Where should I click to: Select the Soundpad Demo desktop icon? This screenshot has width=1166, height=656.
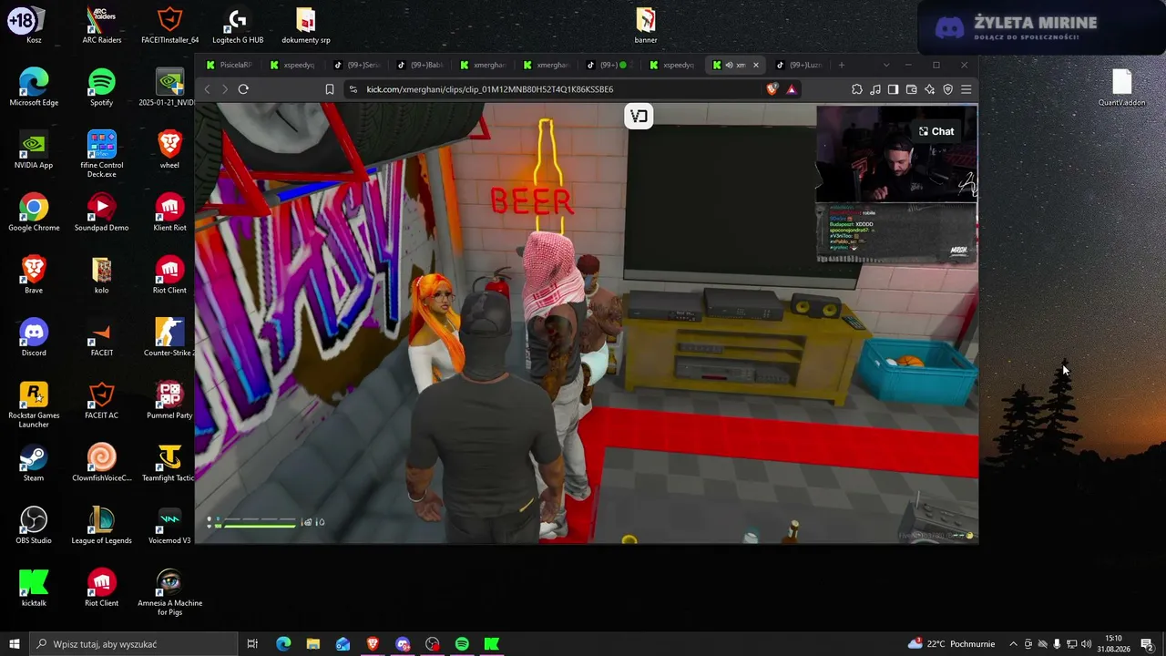click(x=101, y=212)
